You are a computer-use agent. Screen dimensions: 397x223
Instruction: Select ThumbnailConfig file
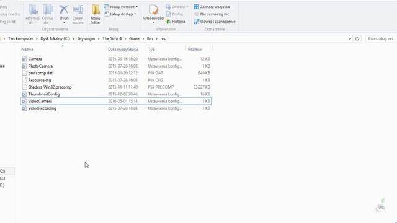(44, 94)
